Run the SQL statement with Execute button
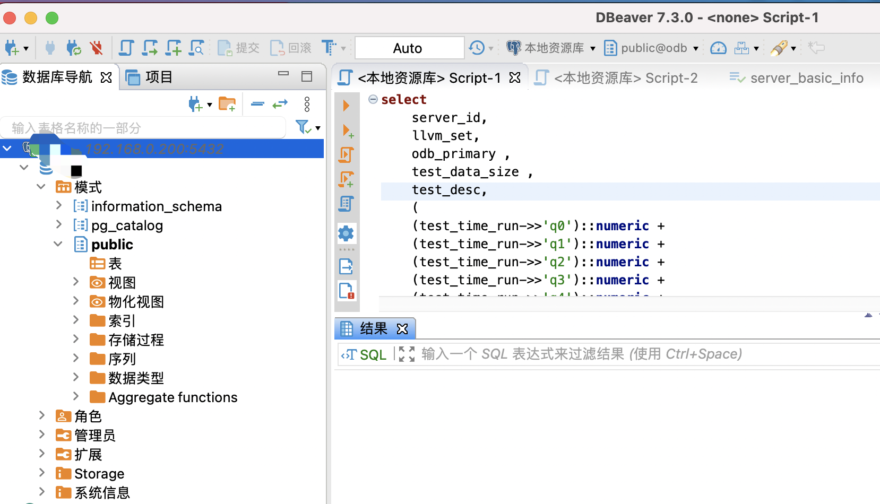Screen dimensions: 880x504 [347, 105]
